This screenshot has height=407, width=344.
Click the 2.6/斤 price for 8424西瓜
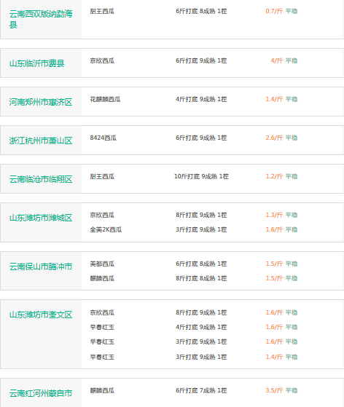pos(274,138)
